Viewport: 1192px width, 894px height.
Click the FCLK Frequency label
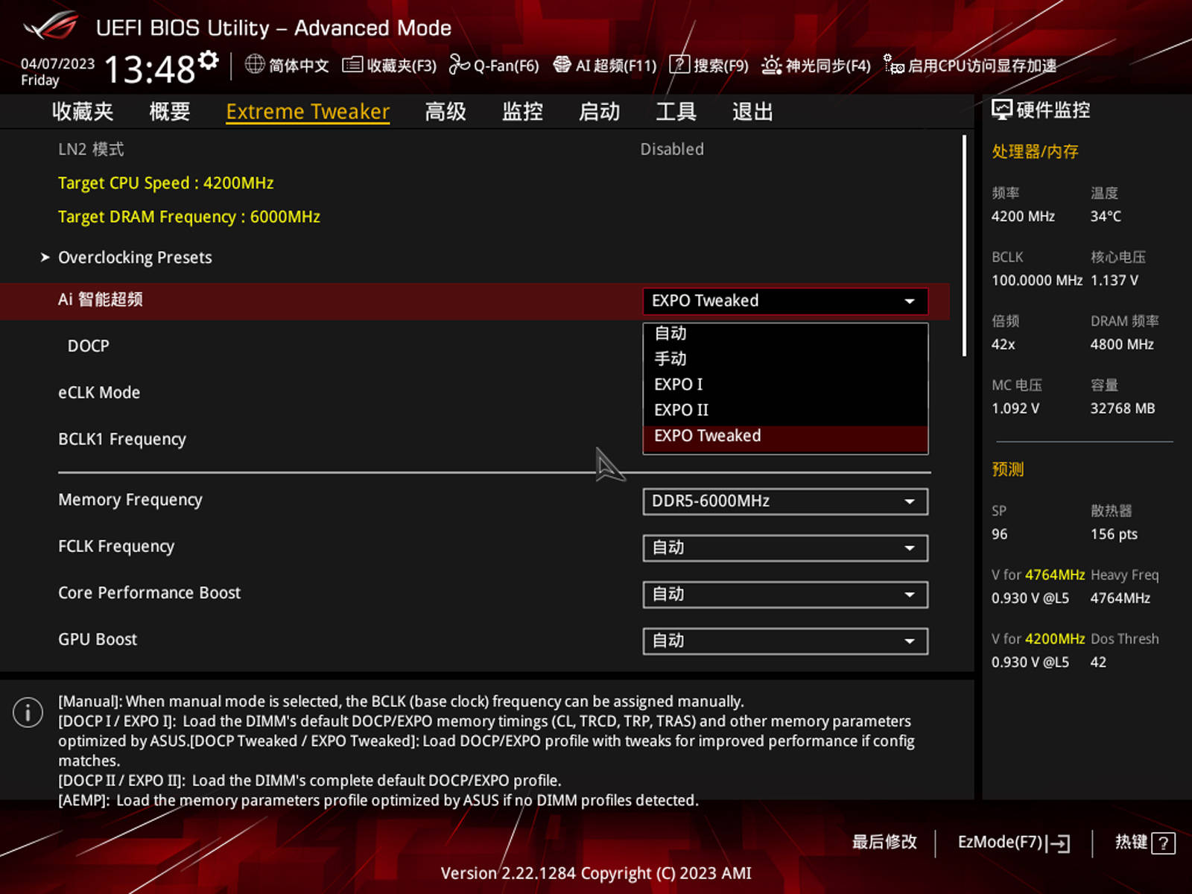[116, 547]
